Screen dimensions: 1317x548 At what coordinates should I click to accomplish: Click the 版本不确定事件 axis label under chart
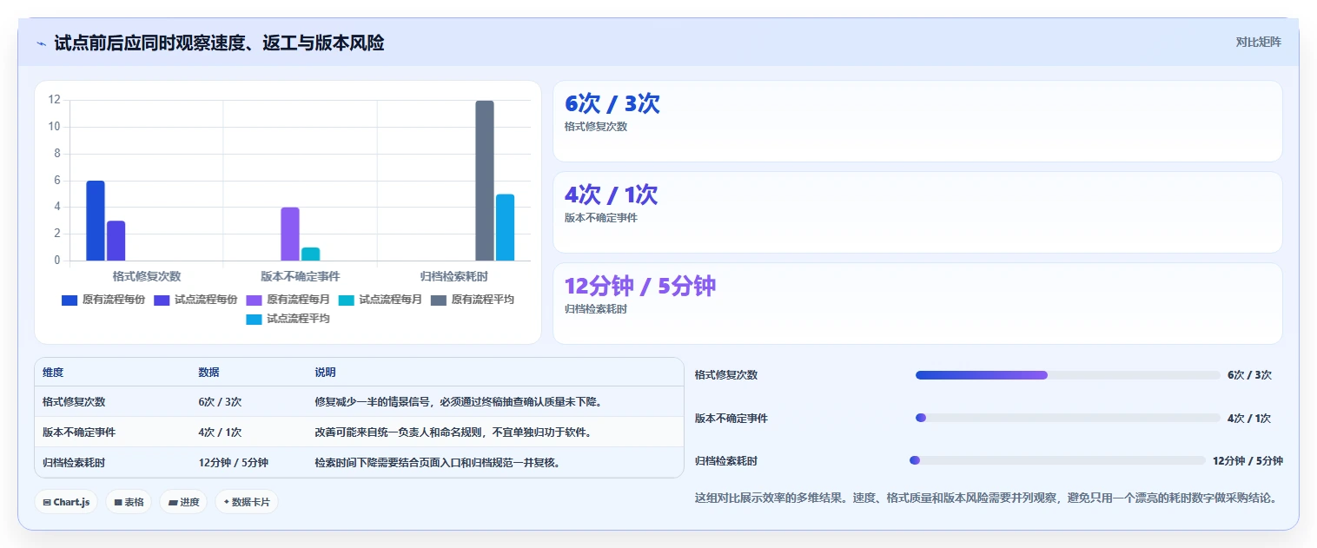tap(301, 276)
